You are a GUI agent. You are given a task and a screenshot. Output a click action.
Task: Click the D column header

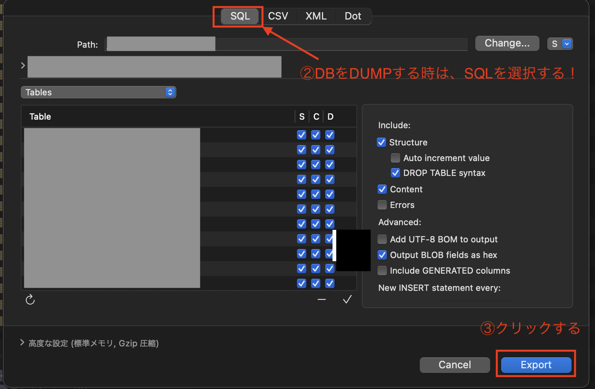[331, 117]
